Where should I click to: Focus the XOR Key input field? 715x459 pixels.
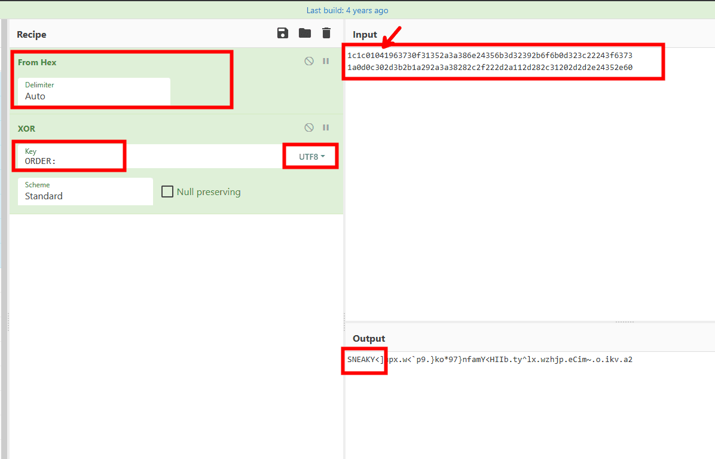[149, 157]
